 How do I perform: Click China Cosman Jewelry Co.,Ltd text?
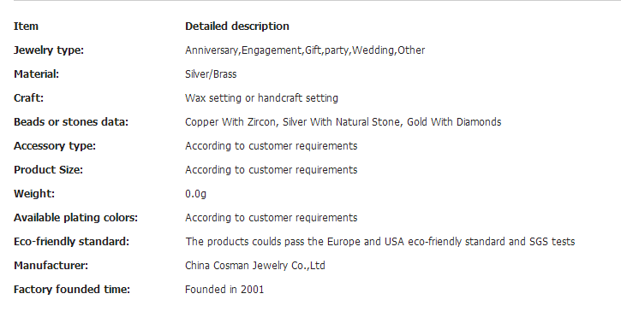coord(255,266)
